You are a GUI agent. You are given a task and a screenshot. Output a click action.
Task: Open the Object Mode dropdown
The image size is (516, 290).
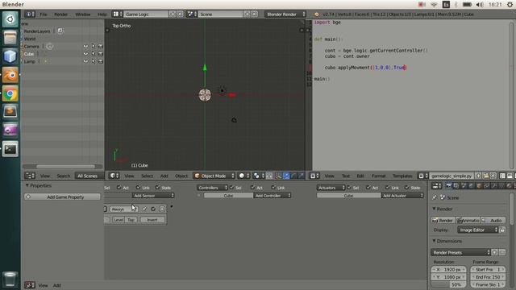click(214, 176)
